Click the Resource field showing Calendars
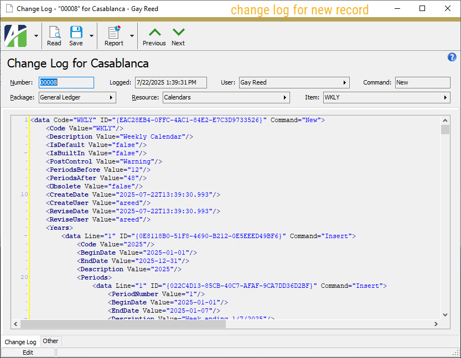Image resolution: width=461 pixels, height=358 pixels. pyautogui.click(x=226, y=97)
